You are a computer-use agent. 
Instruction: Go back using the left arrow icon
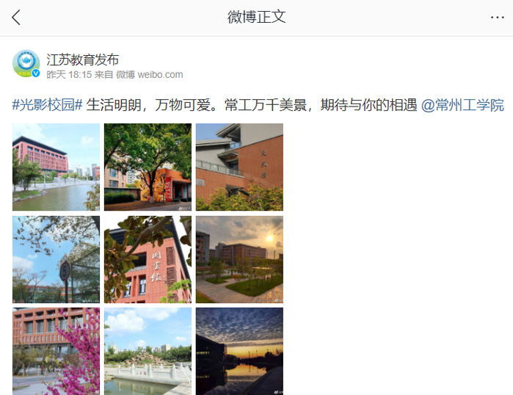(16, 18)
